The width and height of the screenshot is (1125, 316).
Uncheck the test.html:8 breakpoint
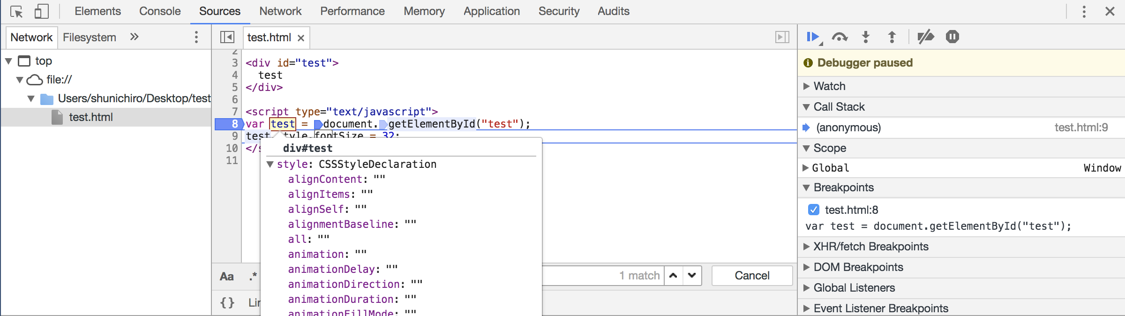click(814, 210)
